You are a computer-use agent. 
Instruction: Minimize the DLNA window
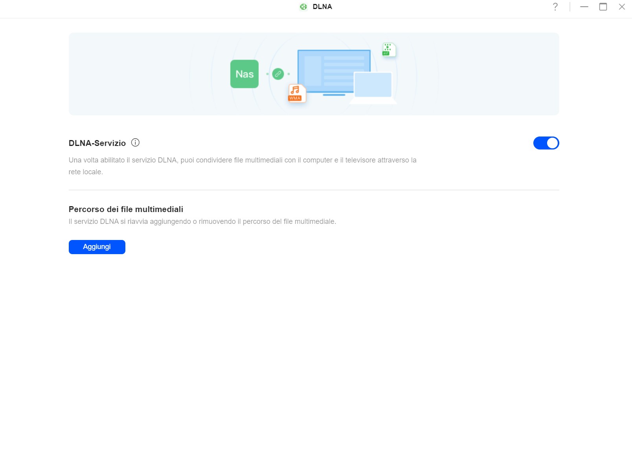point(584,7)
